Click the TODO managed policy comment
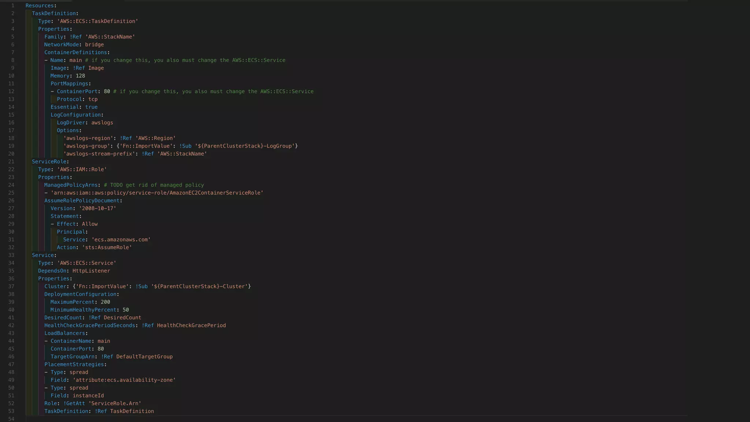Screen dimensions: 750x422 154,185
